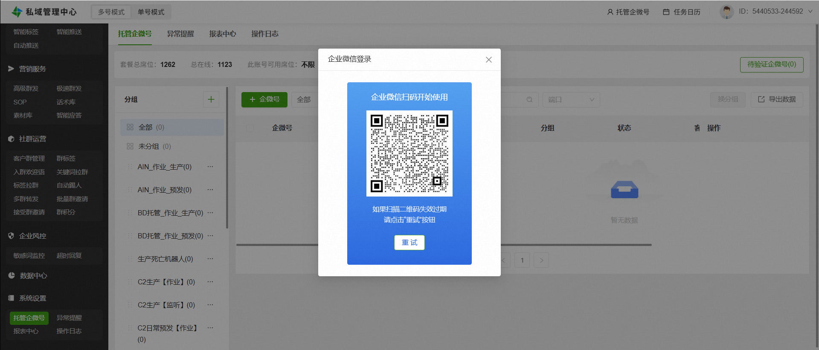The height and width of the screenshot is (350, 819).
Task: Select the 报表中心 tab
Action: point(223,34)
